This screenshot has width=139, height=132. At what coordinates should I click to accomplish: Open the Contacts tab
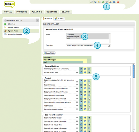click(x=52, y=12)
